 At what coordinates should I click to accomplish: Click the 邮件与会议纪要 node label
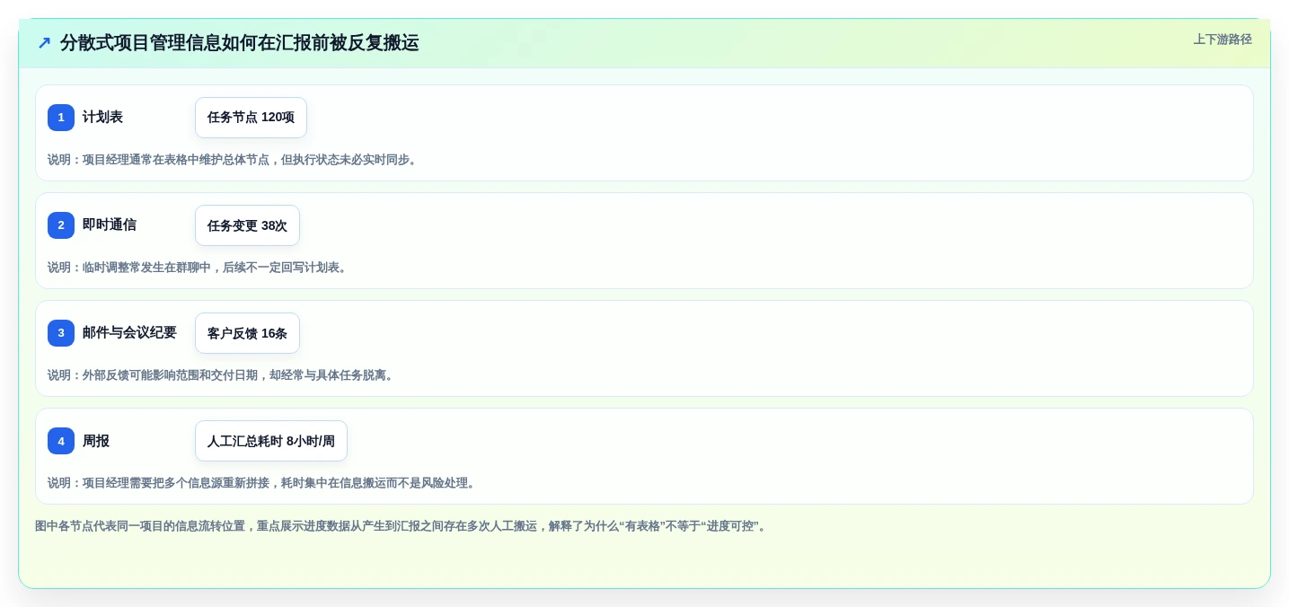pyautogui.click(x=129, y=332)
